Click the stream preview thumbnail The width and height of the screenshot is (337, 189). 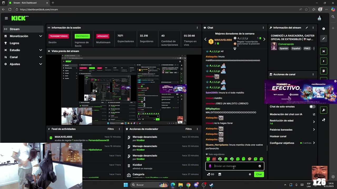(x=124, y=90)
